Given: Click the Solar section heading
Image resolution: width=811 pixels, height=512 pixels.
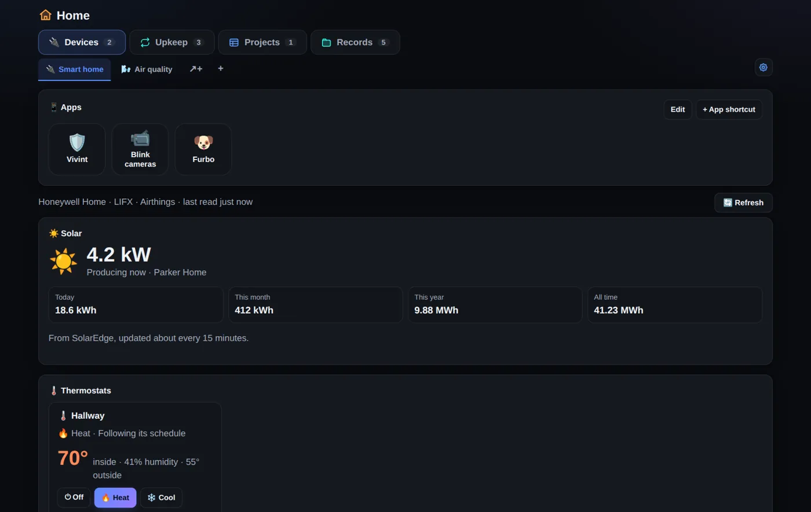Looking at the screenshot, I should pos(65,233).
